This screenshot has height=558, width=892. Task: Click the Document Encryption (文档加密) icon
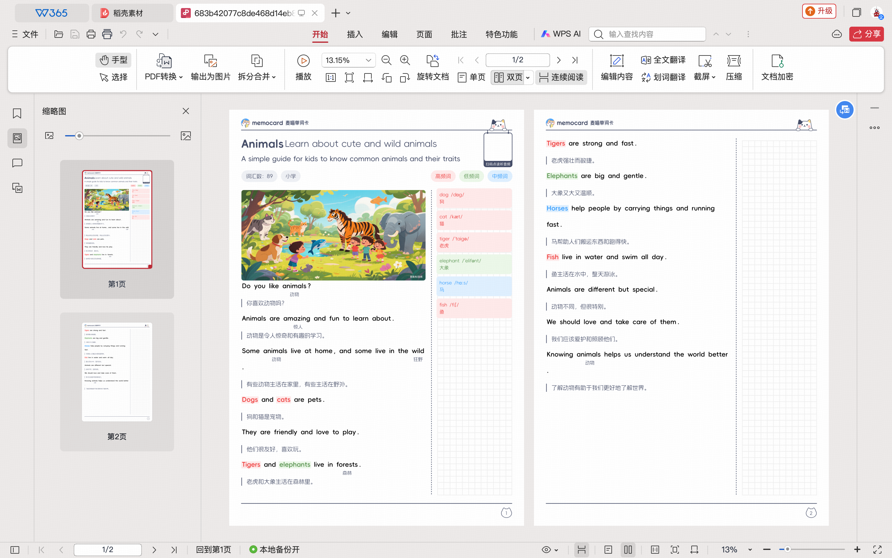777,60
